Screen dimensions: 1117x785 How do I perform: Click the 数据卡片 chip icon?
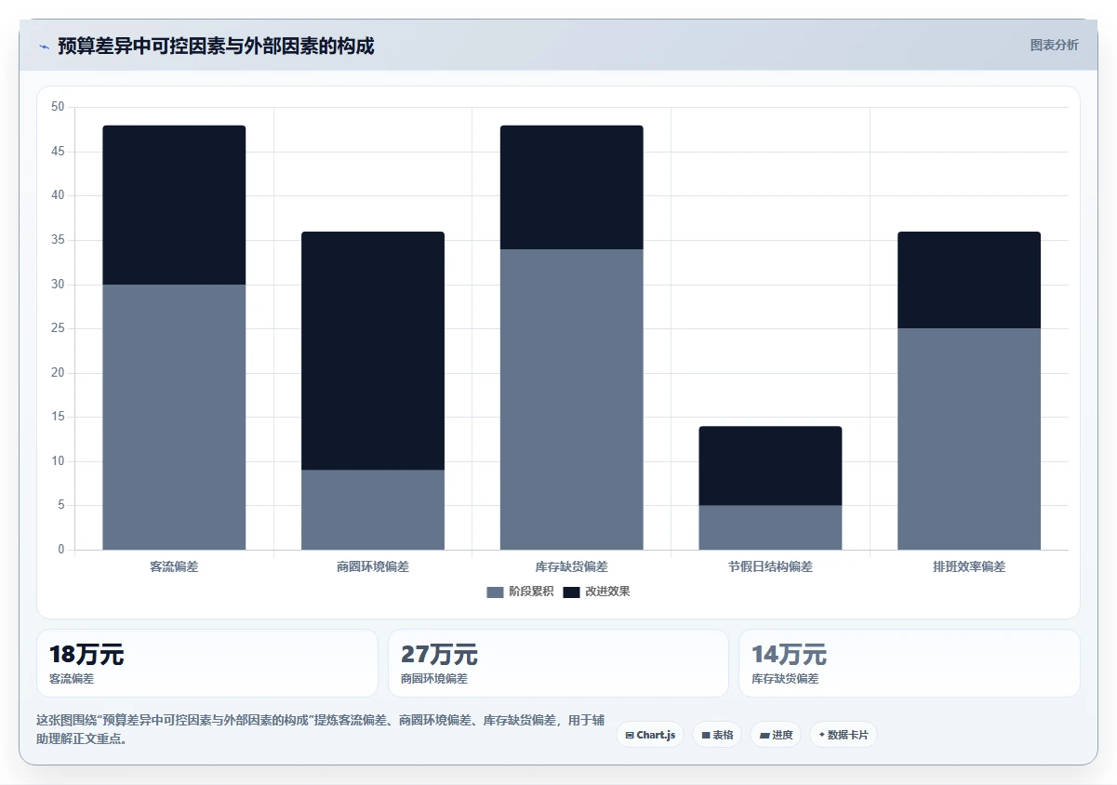pyautogui.click(x=821, y=735)
